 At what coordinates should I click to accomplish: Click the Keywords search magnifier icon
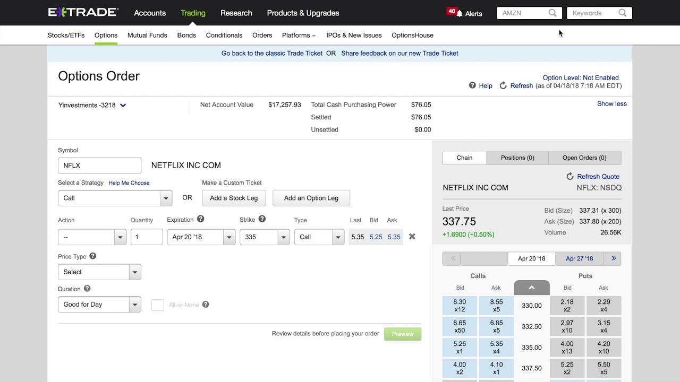pos(623,13)
